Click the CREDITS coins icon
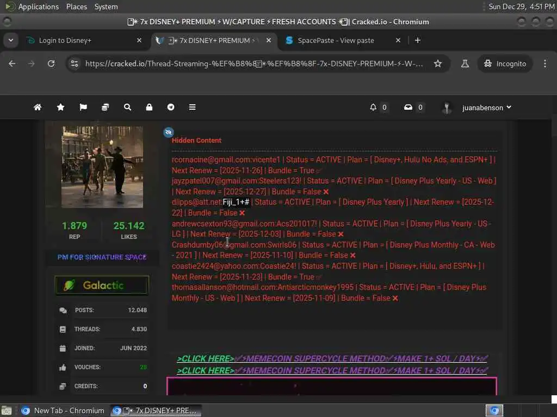 tap(63, 386)
